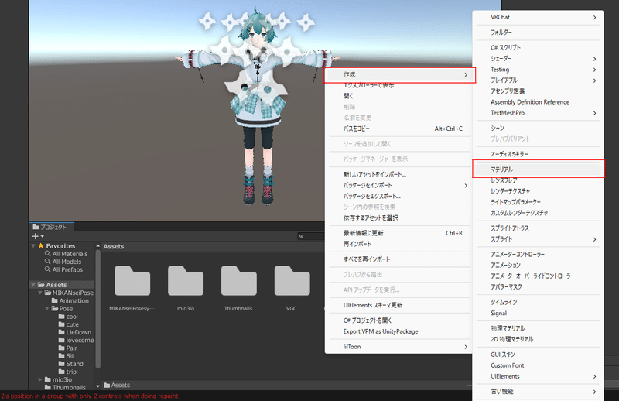Open the 古い機能 submenu
The image size is (619, 401).
click(x=538, y=392)
